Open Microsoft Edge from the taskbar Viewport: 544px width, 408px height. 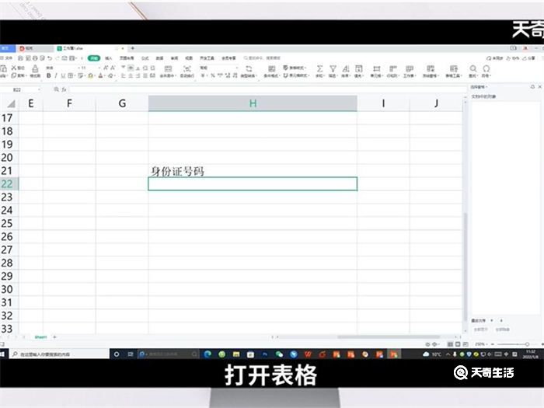(207, 354)
